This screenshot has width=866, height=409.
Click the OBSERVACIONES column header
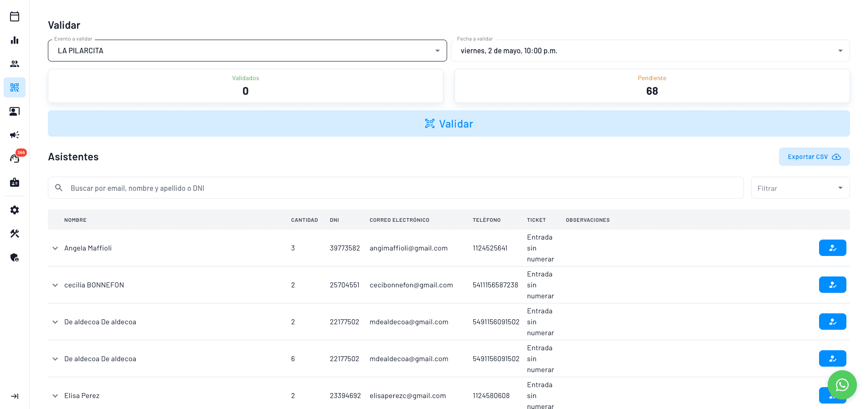(588, 220)
